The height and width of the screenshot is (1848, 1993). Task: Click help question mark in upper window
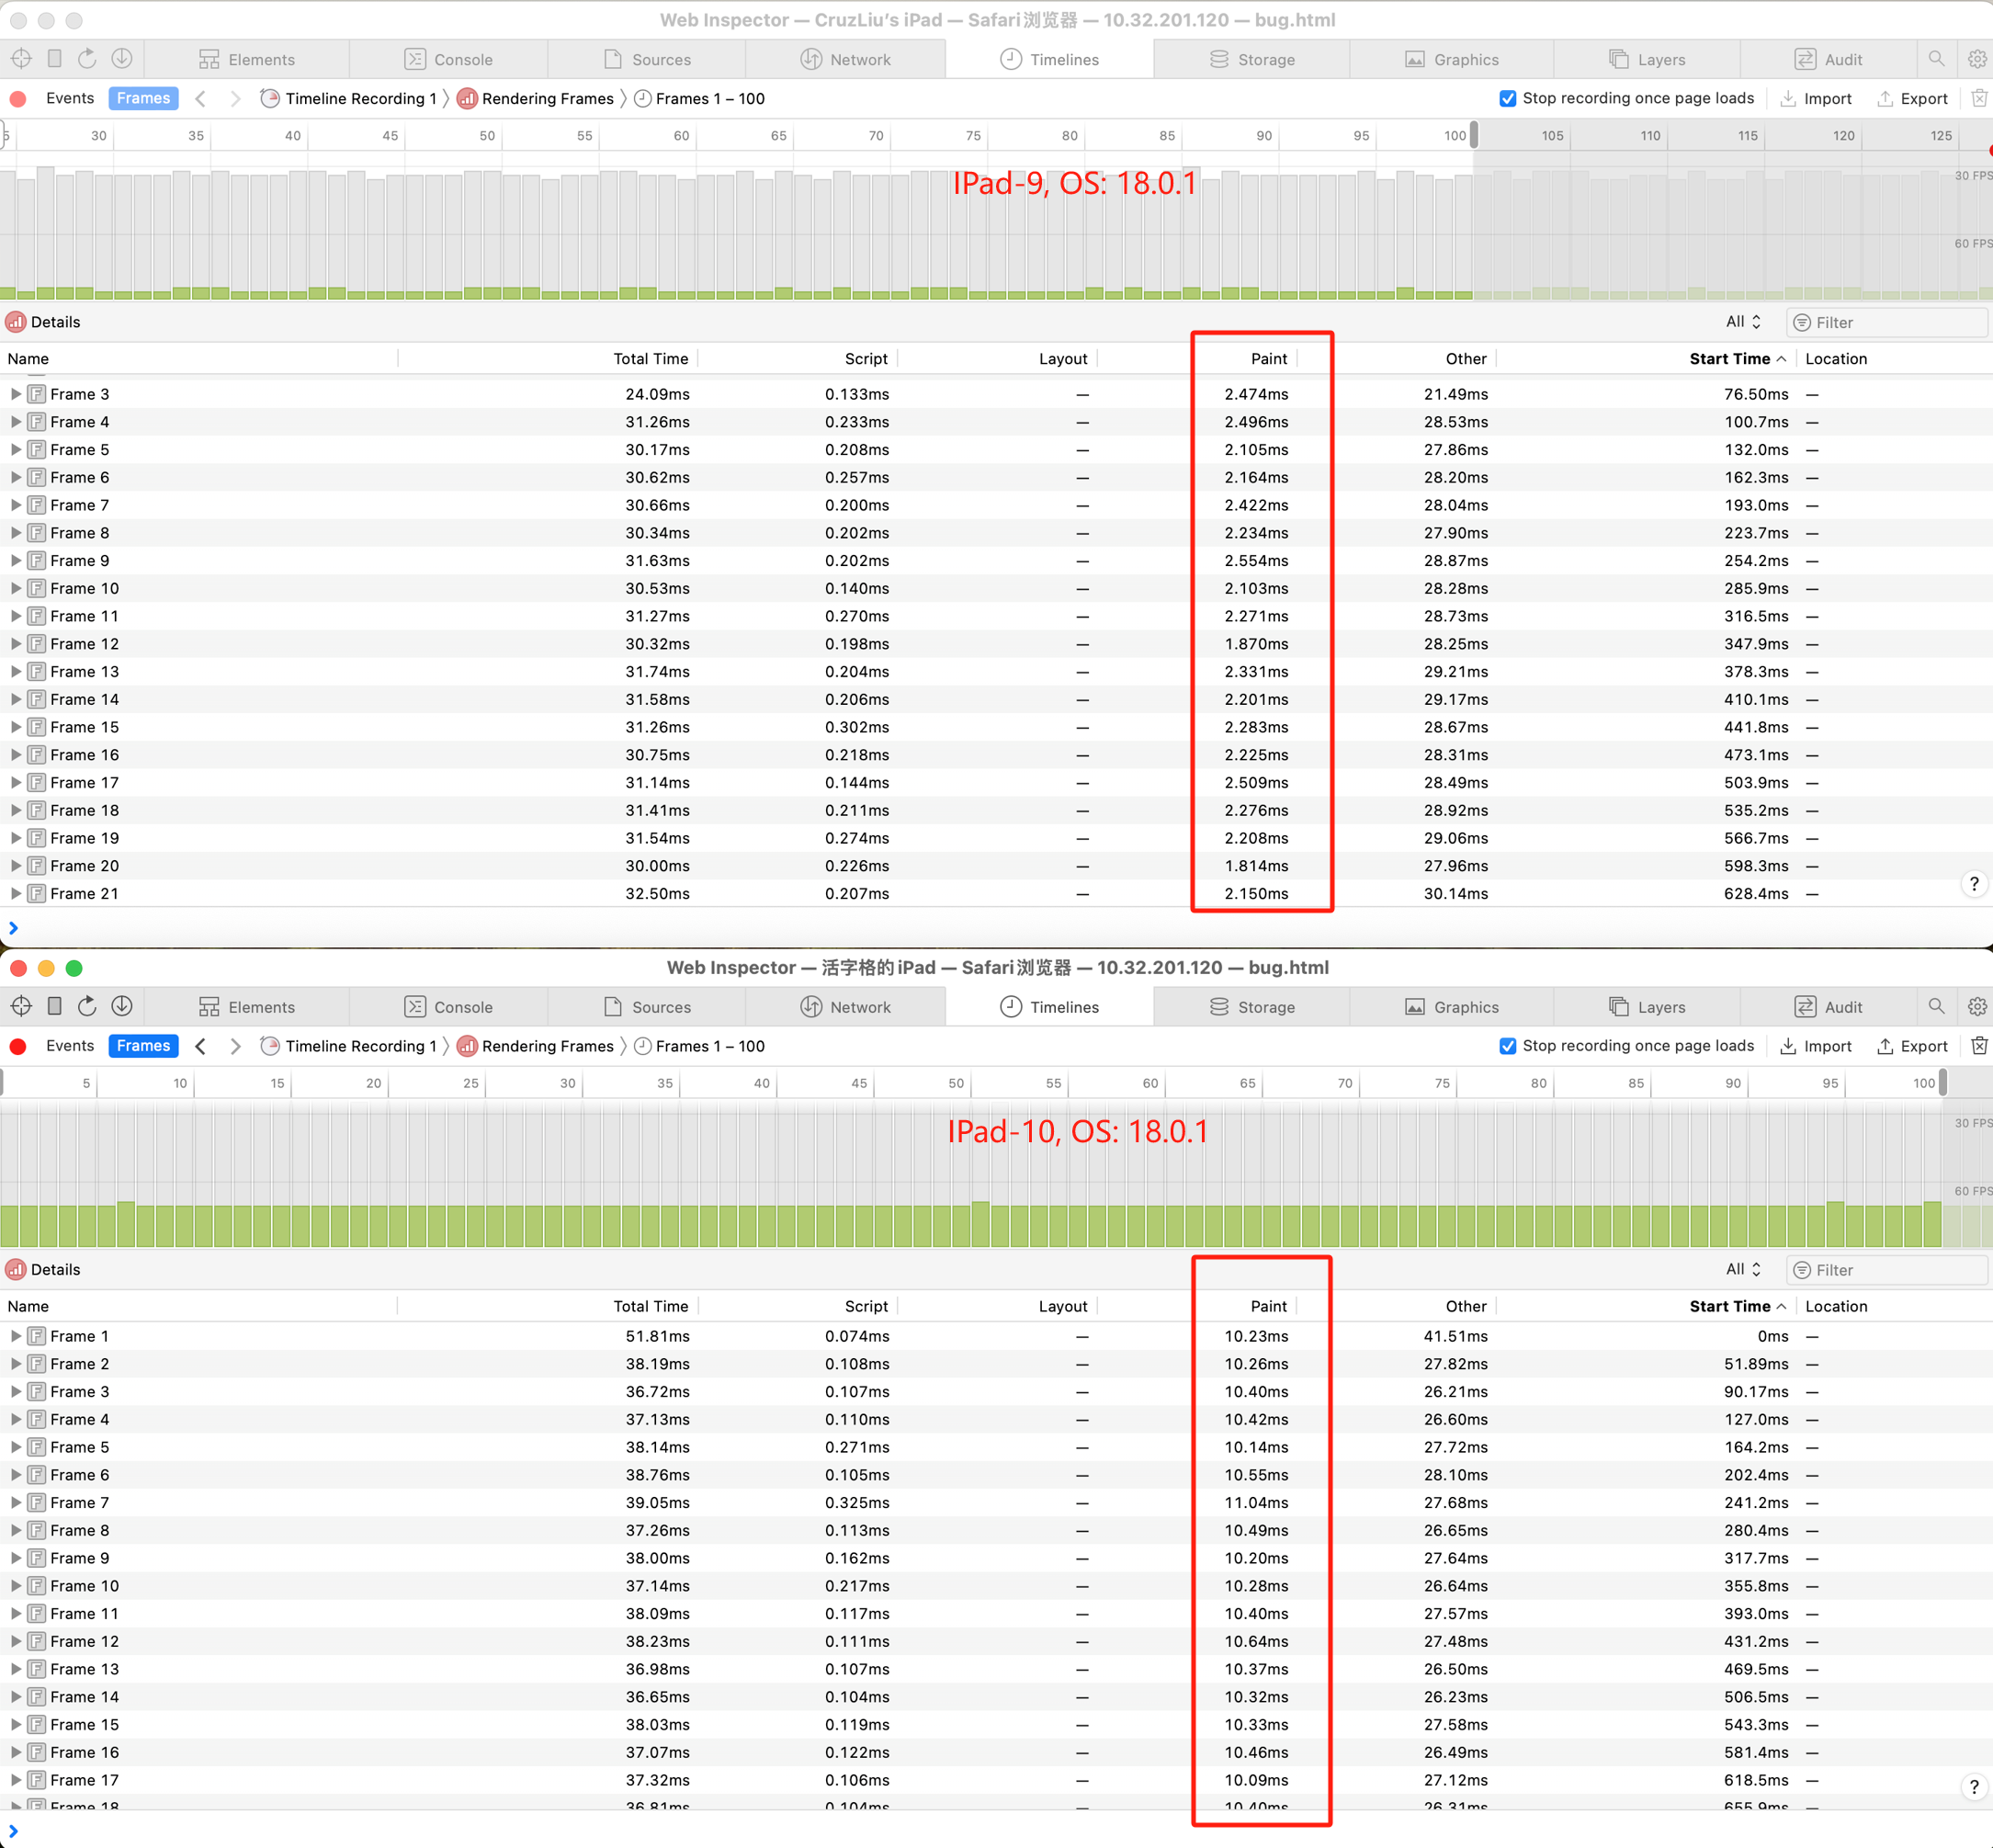pos(1973,884)
